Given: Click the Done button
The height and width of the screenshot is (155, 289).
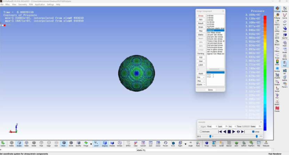Looking at the screenshot, I should 210,90.
